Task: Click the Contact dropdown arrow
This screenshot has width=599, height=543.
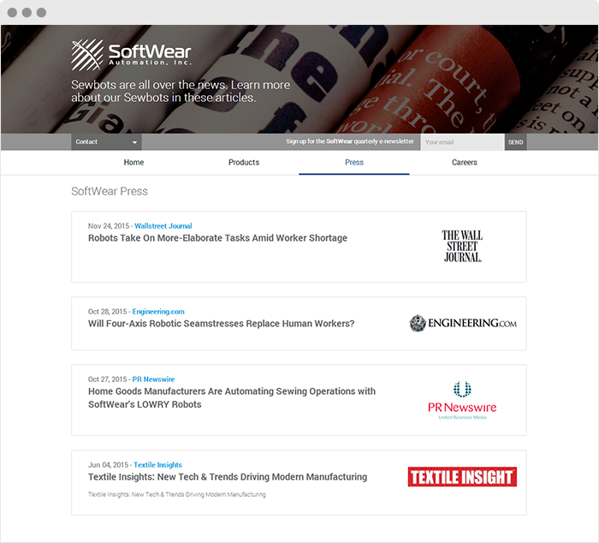Action: (x=134, y=142)
